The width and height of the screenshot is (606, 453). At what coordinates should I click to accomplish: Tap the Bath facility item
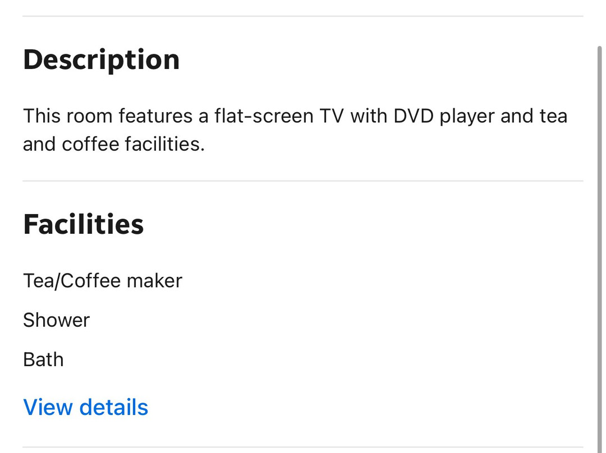[43, 359]
